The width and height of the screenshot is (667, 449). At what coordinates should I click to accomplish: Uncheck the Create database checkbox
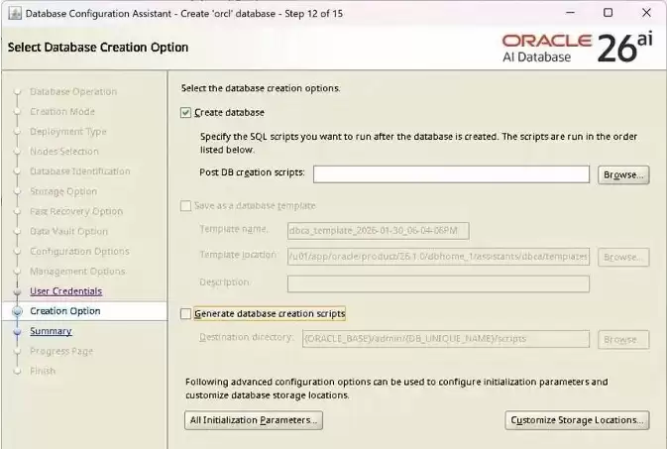[185, 113]
